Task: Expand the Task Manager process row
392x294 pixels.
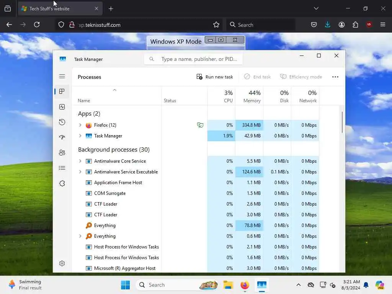Action: (x=80, y=136)
